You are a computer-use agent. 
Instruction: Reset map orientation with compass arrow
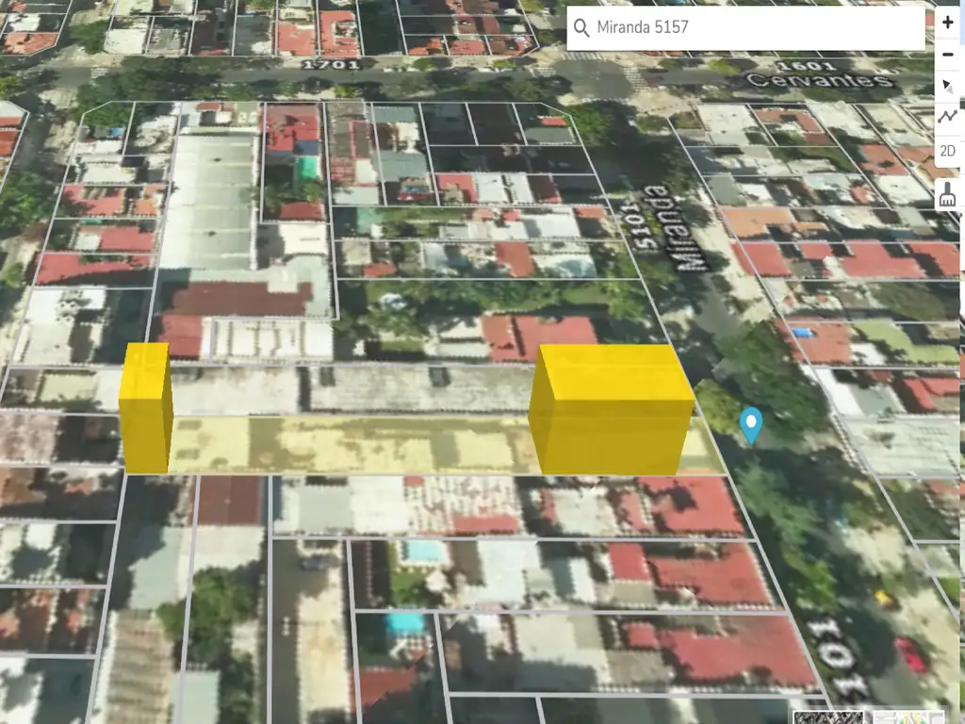pyautogui.click(x=948, y=86)
